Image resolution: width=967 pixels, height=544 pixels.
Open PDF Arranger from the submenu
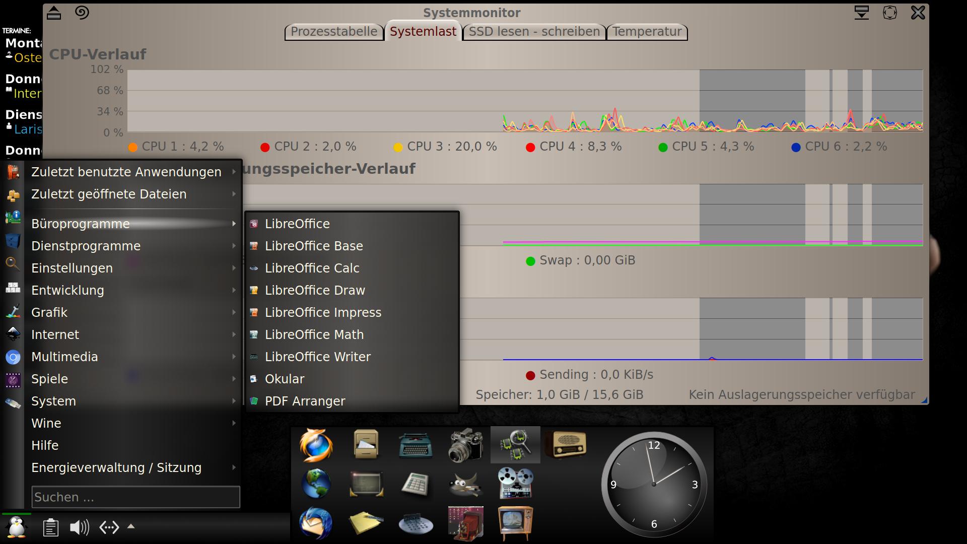[x=352, y=401]
